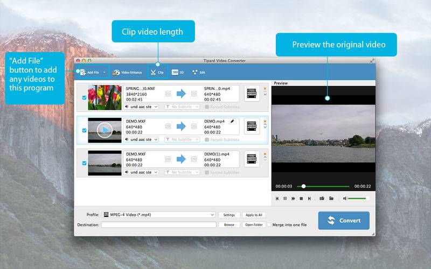This screenshot has height=269, width=431.
Task: Select the thumbnail in DEMO(1).mp4 row
Action: [105, 163]
